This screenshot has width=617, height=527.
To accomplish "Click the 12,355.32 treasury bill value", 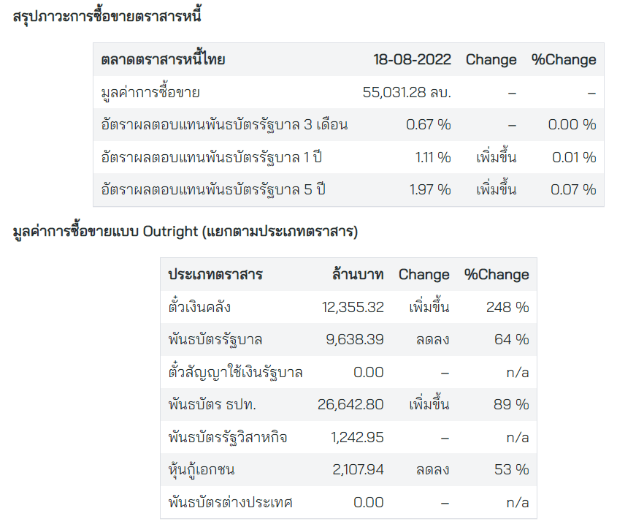I will [x=353, y=307].
